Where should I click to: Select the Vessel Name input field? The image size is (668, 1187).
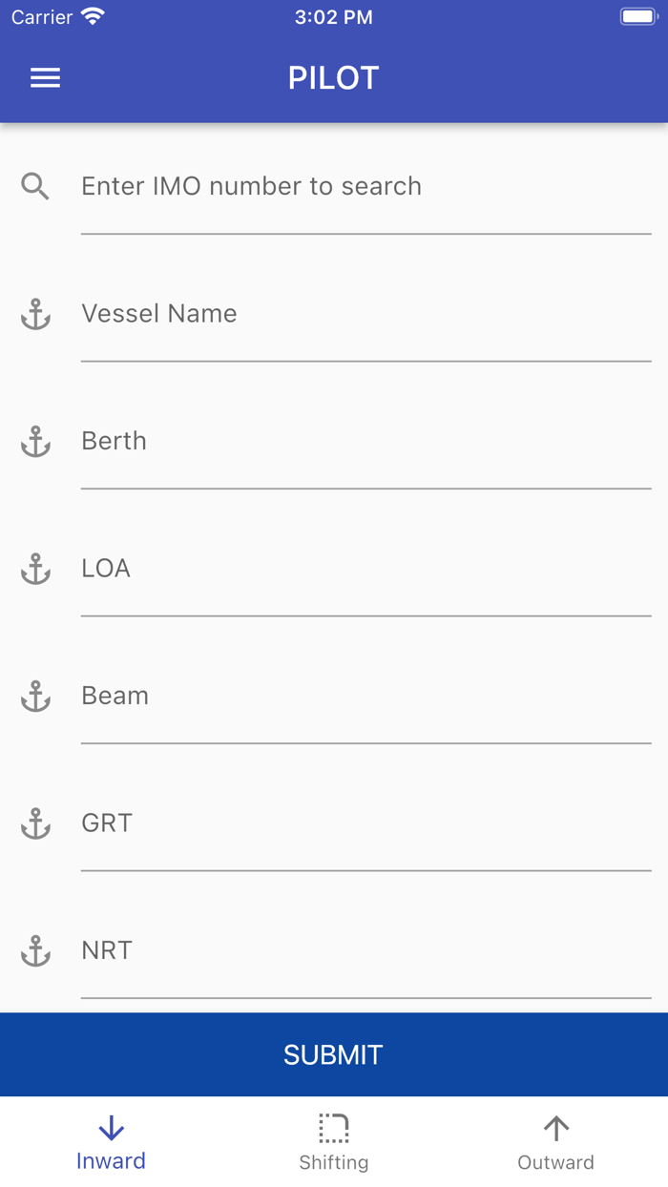[x=365, y=315]
